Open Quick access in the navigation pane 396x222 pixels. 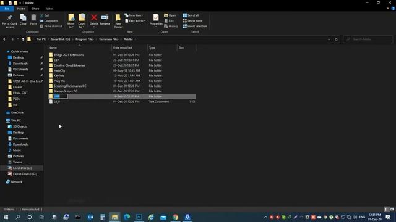(x=19, y=52)
